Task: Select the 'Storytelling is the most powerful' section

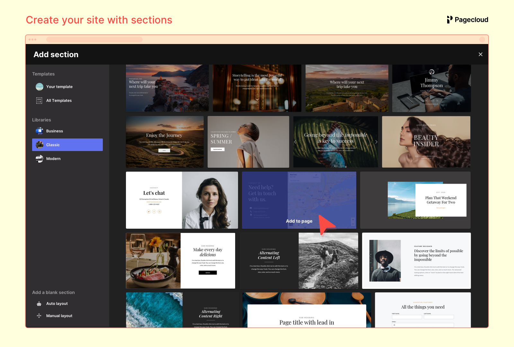Action: click(257, 88)
